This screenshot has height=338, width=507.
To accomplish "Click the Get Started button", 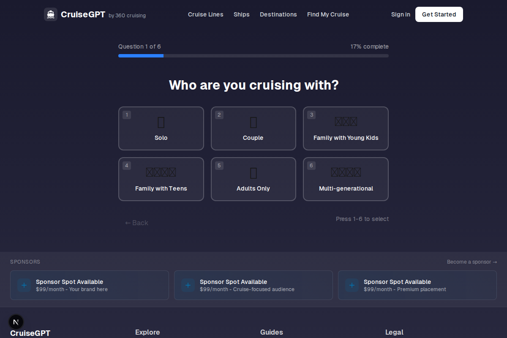I will coord(439,14).
